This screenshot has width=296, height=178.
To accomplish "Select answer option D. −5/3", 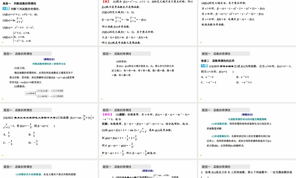I will (x=33, y=143).
